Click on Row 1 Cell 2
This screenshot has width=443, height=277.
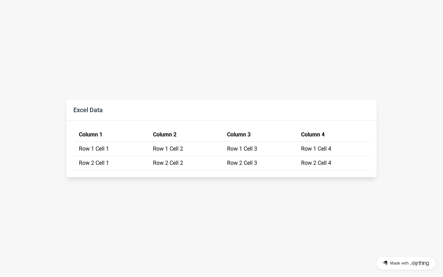coord(168,149)
